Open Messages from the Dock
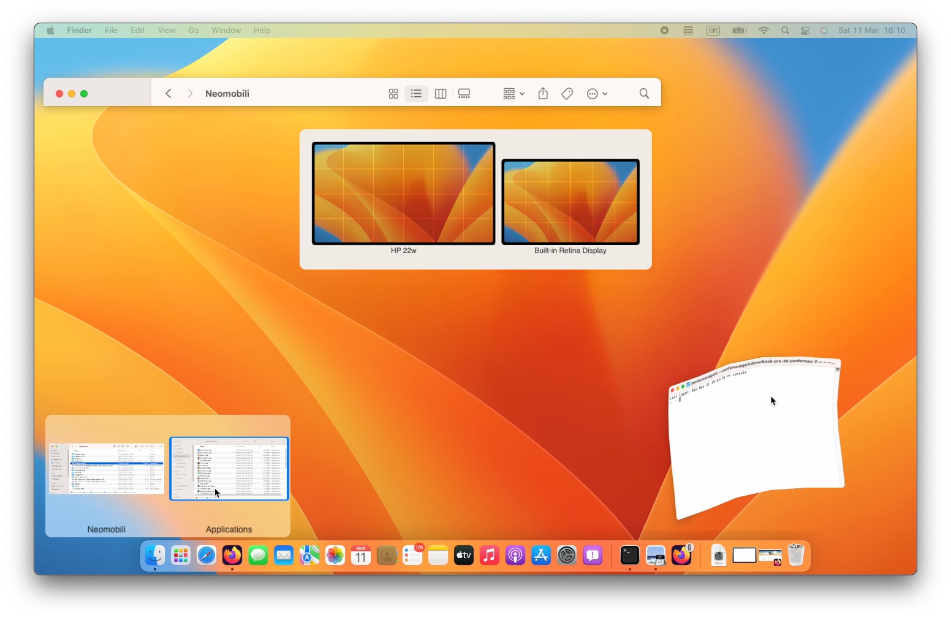Viewport: 951px width, 620px height. (x=258, y=556)
